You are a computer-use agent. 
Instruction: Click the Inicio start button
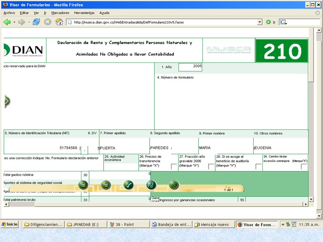(10, 224)
